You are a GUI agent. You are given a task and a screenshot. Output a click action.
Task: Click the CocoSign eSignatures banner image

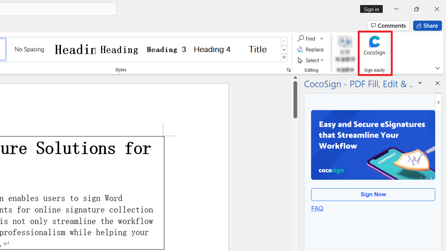tap(373, 145)
